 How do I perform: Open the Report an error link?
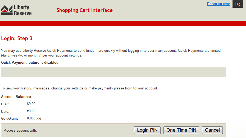click(x=218, y=4)
